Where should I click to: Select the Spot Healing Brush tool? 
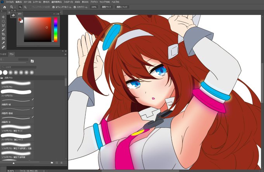coord(3,47)
